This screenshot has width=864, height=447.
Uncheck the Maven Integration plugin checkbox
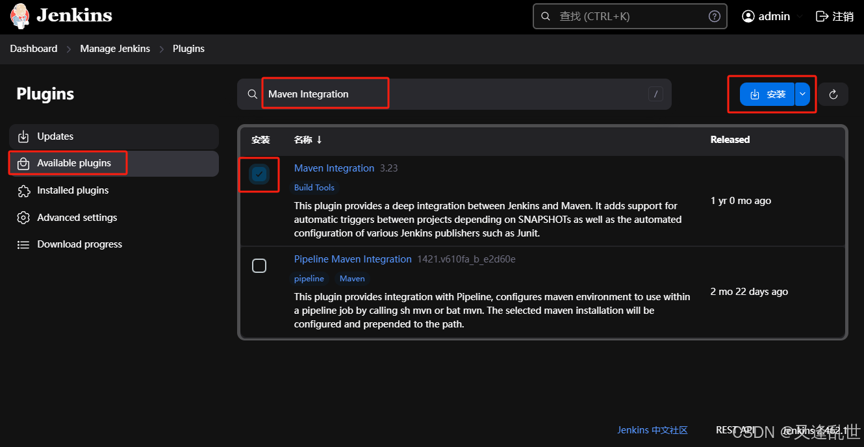coord(259,174)
